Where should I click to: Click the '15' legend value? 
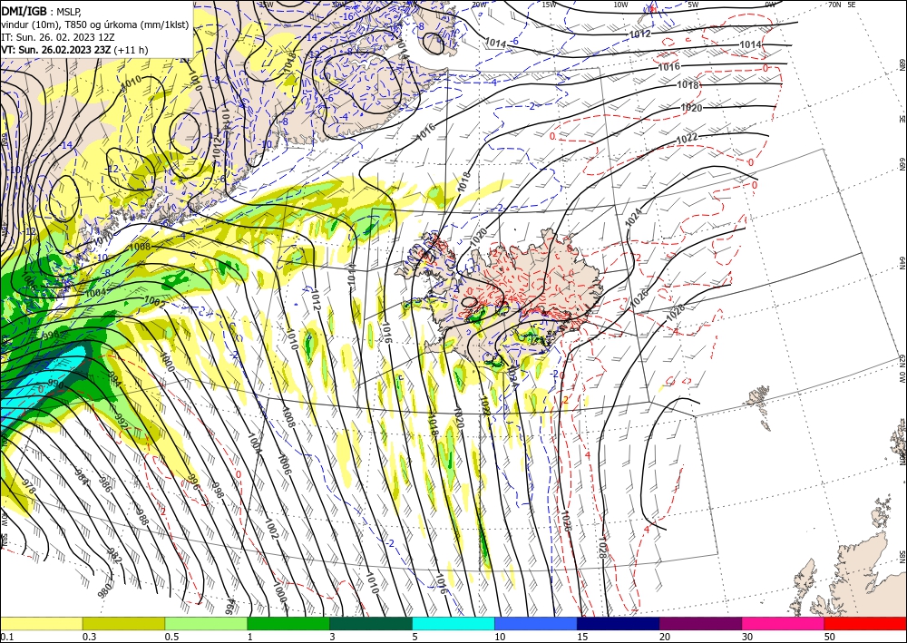tap(582, 637)
